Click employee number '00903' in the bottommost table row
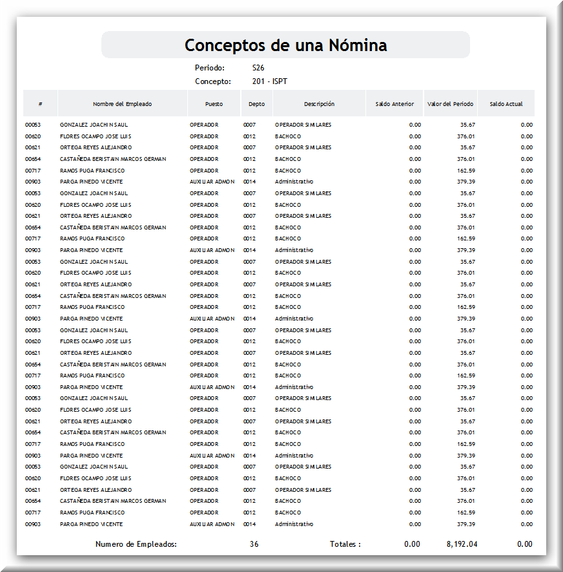Image resolution: width=563 pixels, height=572 pixels. click(33, 524)
